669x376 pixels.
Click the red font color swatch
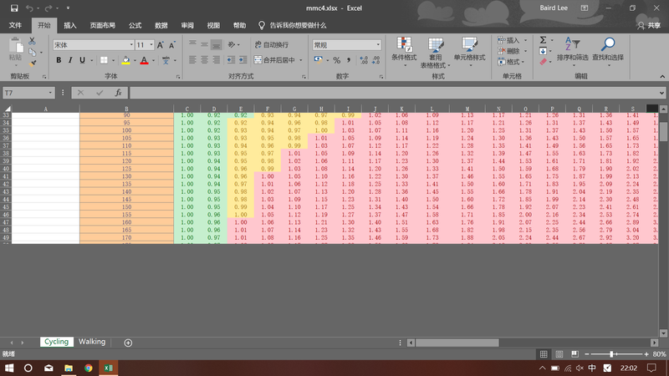coord(144,60)
